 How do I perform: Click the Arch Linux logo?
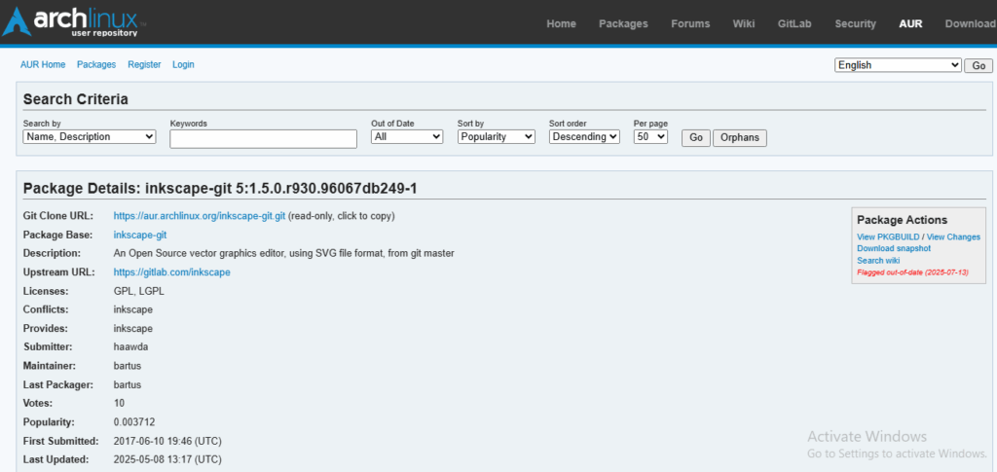point(74,22)
